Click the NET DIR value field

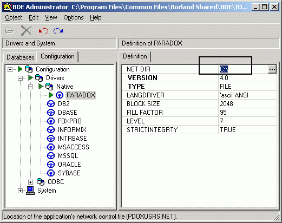pos(243,69)
